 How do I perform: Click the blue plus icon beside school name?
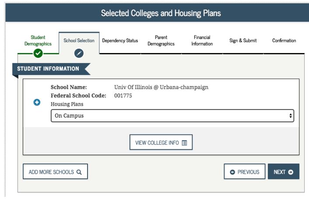[37, 102]
